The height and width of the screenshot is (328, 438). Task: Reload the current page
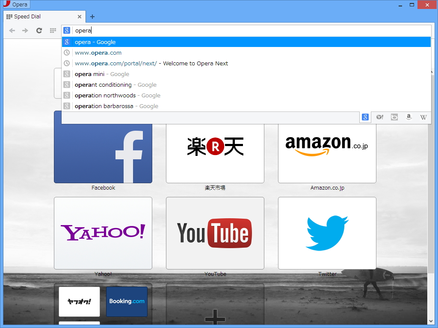click(38, 30)
